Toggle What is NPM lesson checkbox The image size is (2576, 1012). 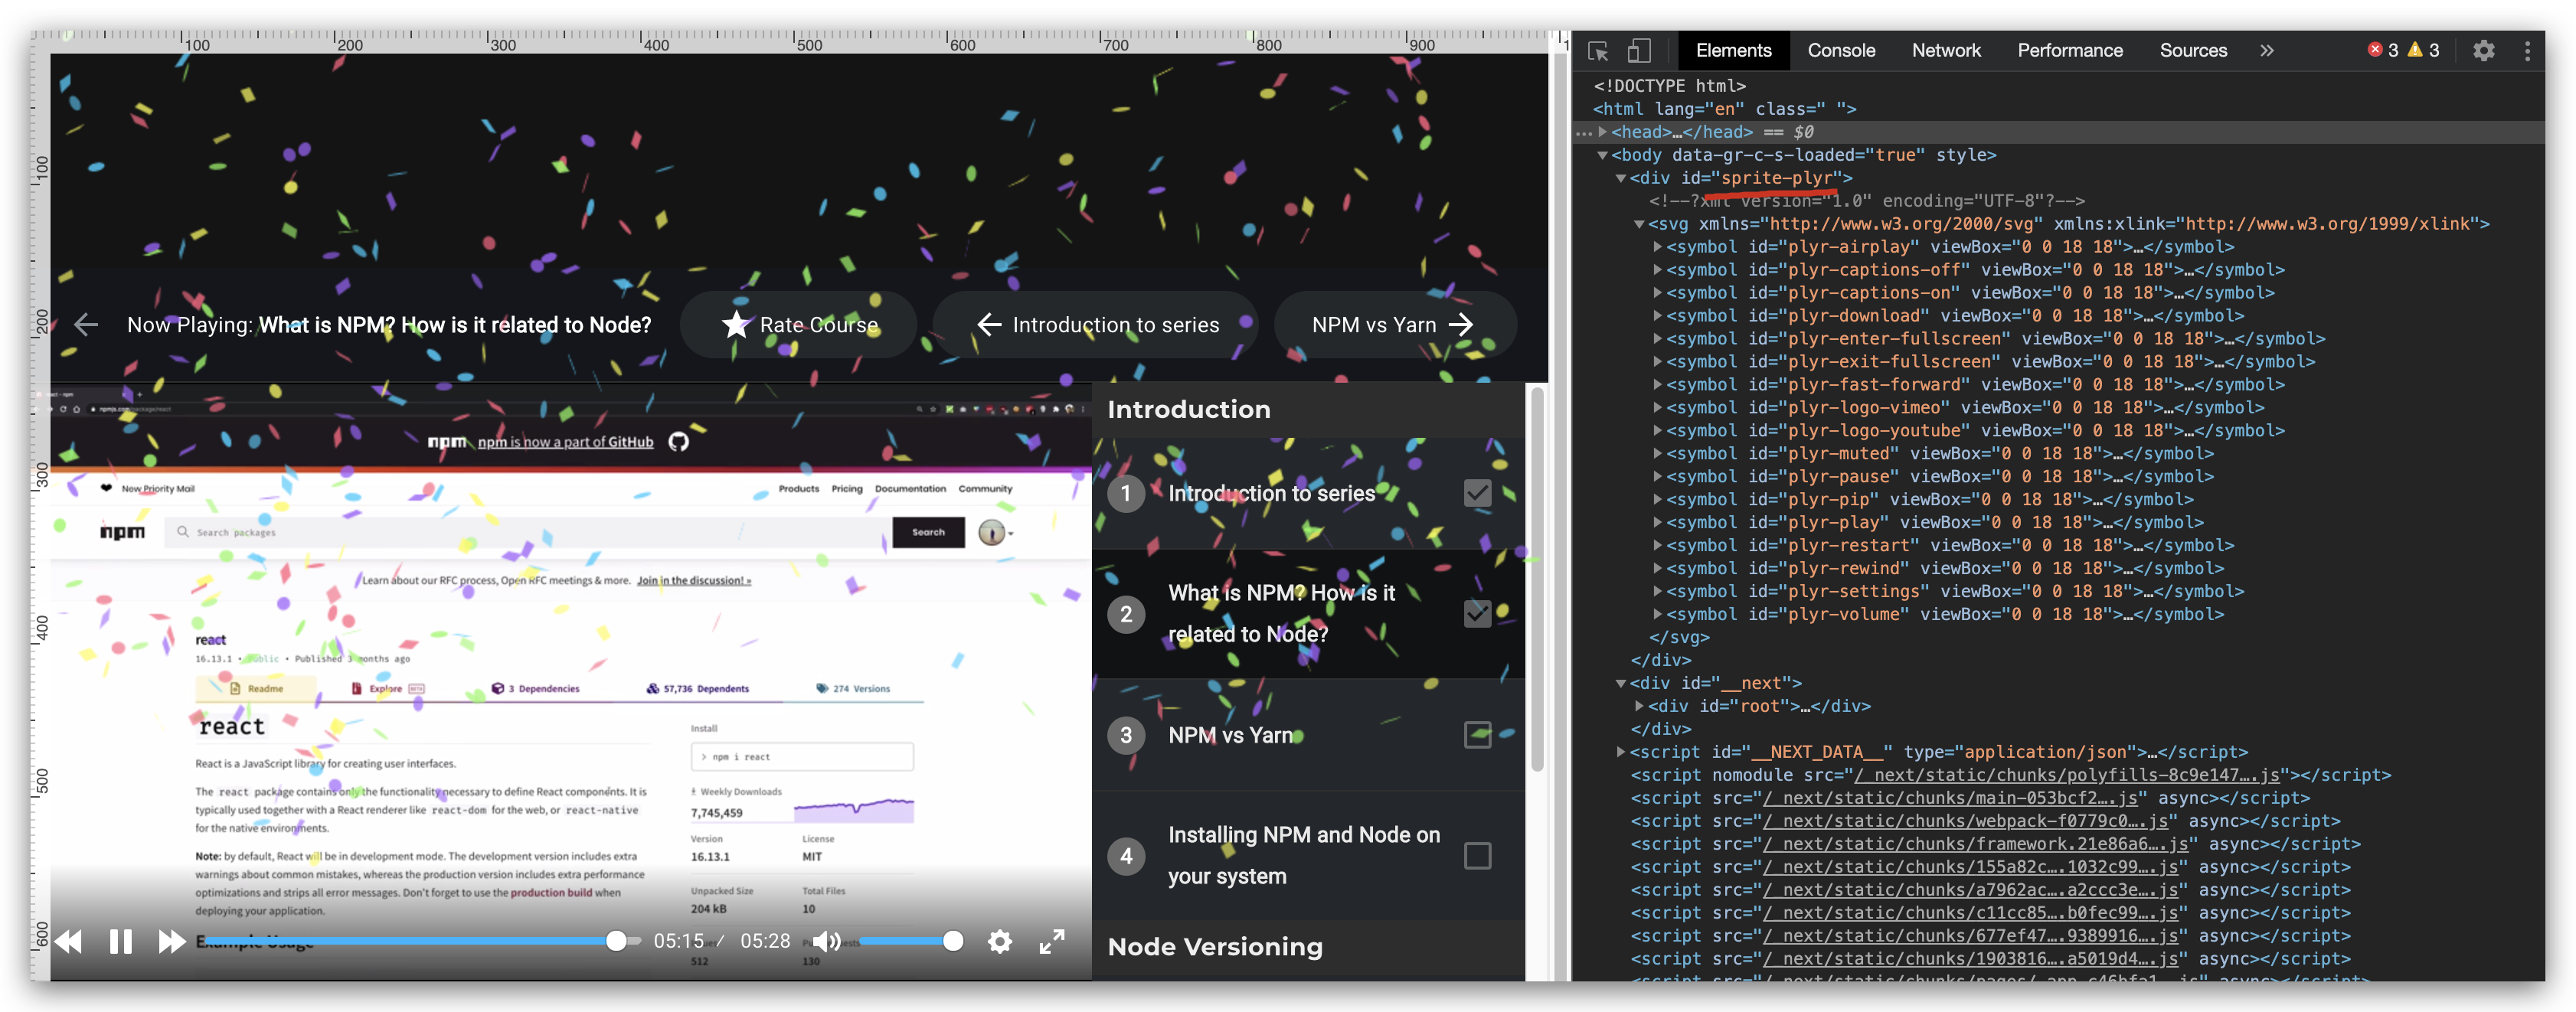point(1477,614)
